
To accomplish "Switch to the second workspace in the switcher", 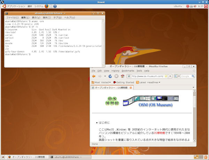I will tap(201, 157).
